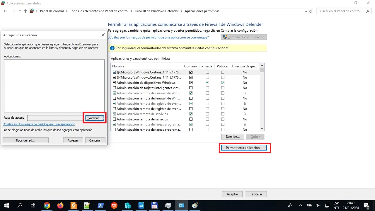Viewport: 375px width, 211px height.
Task: Click Aplicaciones permitidas breadcrumb
Action: pos(202,11)
